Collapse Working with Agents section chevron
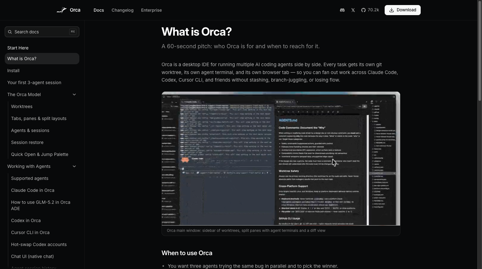The image size is (482, 269). 74,166
